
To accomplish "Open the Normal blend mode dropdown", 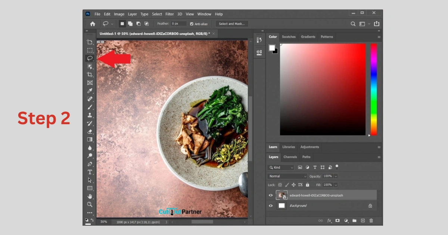I will [x=287, y=176].
